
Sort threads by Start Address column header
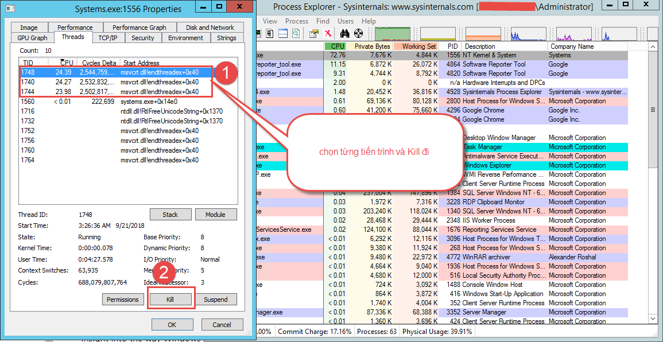pyautogui.click(x=178, y=63)
